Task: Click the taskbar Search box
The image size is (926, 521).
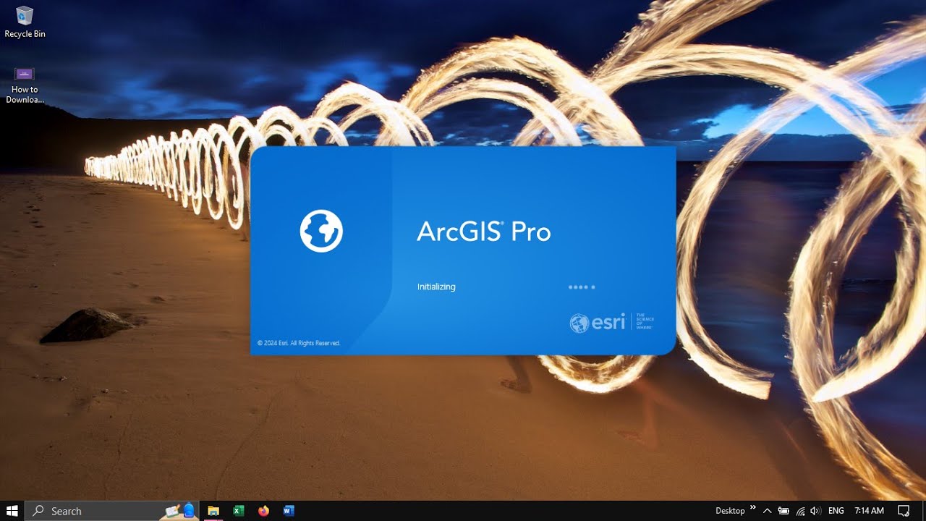Action: click(x=112, y=511)
